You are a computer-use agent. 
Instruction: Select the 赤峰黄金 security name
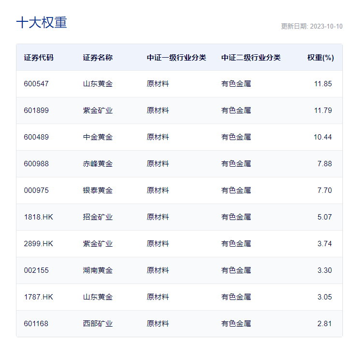click(x=98, y=164)
